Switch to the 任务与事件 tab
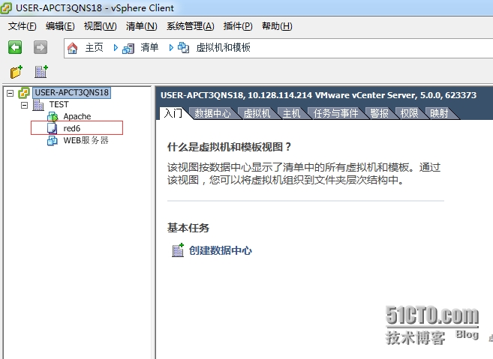 tap(335, 113)
